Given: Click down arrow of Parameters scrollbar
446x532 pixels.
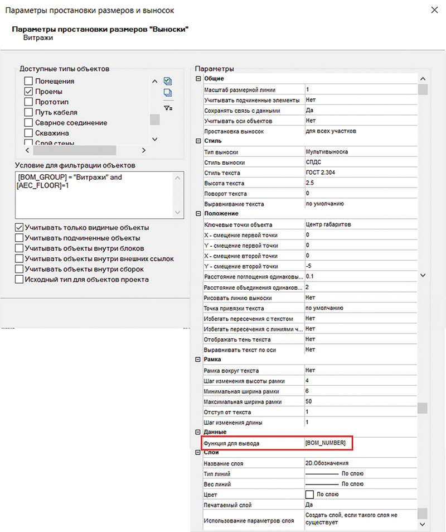Looking at the screenshot, I should [423, 524].
